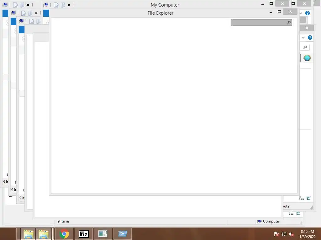Image resolution: width=321 pixels, height=240 pixels.
Task: Close the My Computer window
Action: (282, 3)
